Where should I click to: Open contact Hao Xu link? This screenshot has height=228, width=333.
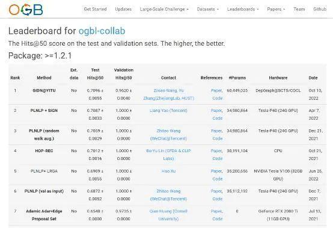[x=168, y=171]
